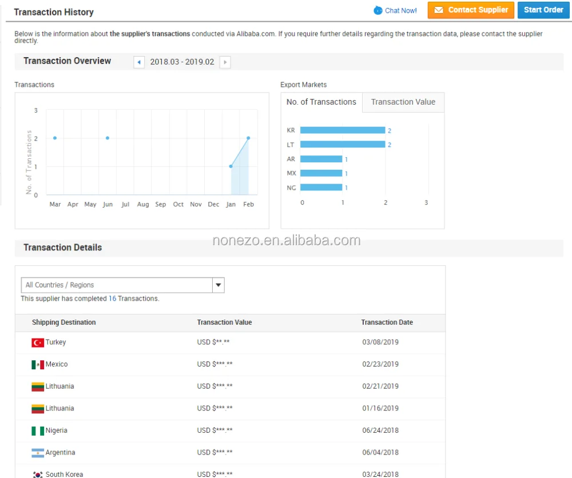The height and width of the screenshot is (478, 572).
Task: Click the Nigeria flag icon
Action: tap(38, 431)
